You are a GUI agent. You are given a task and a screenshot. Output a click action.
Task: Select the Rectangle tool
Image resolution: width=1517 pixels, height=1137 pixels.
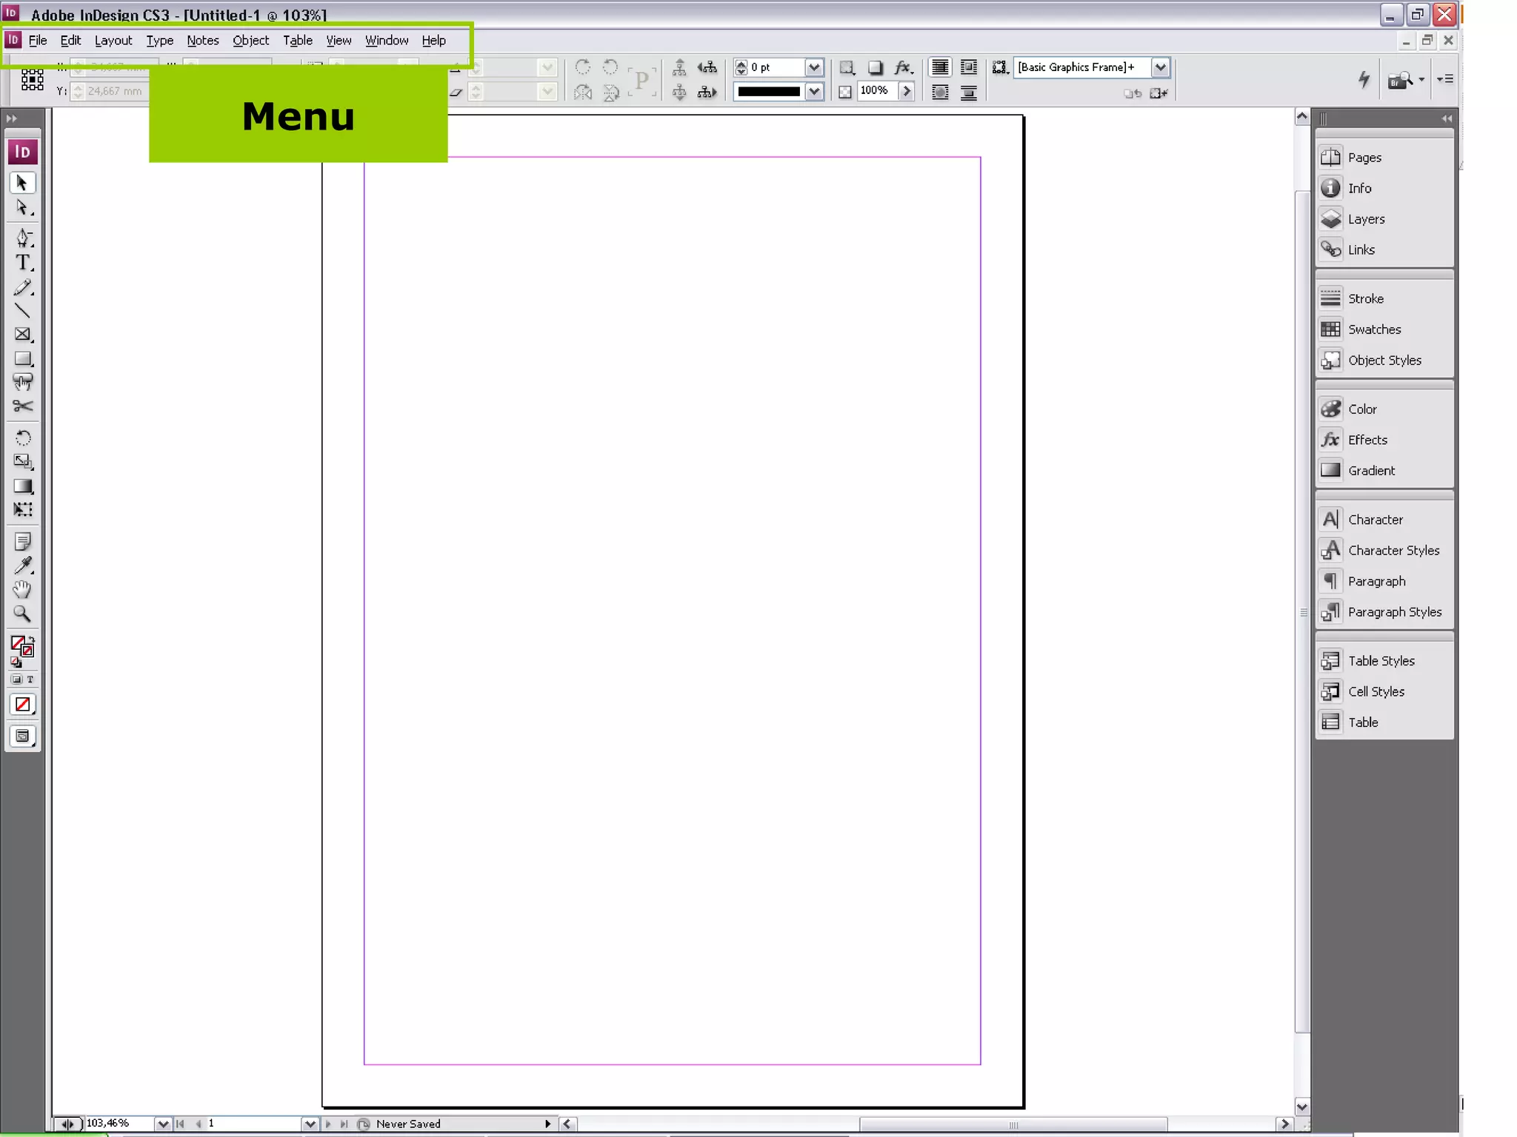[x=22, y=359]
